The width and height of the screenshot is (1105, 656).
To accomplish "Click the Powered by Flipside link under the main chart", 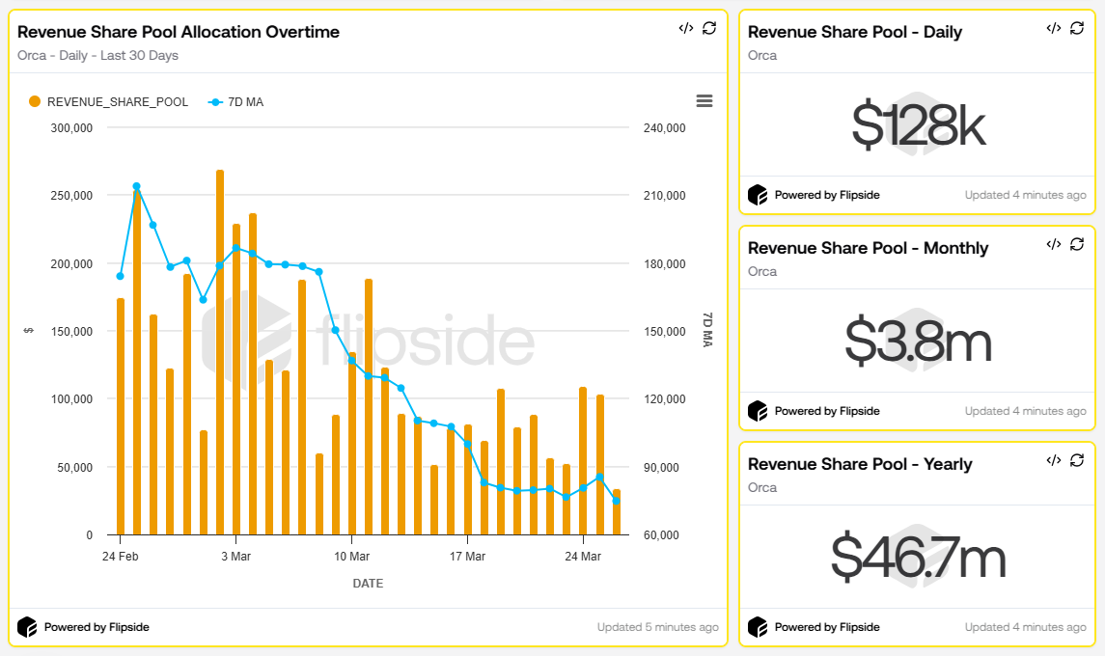I will pyautogui.click(x=98, y=627).
